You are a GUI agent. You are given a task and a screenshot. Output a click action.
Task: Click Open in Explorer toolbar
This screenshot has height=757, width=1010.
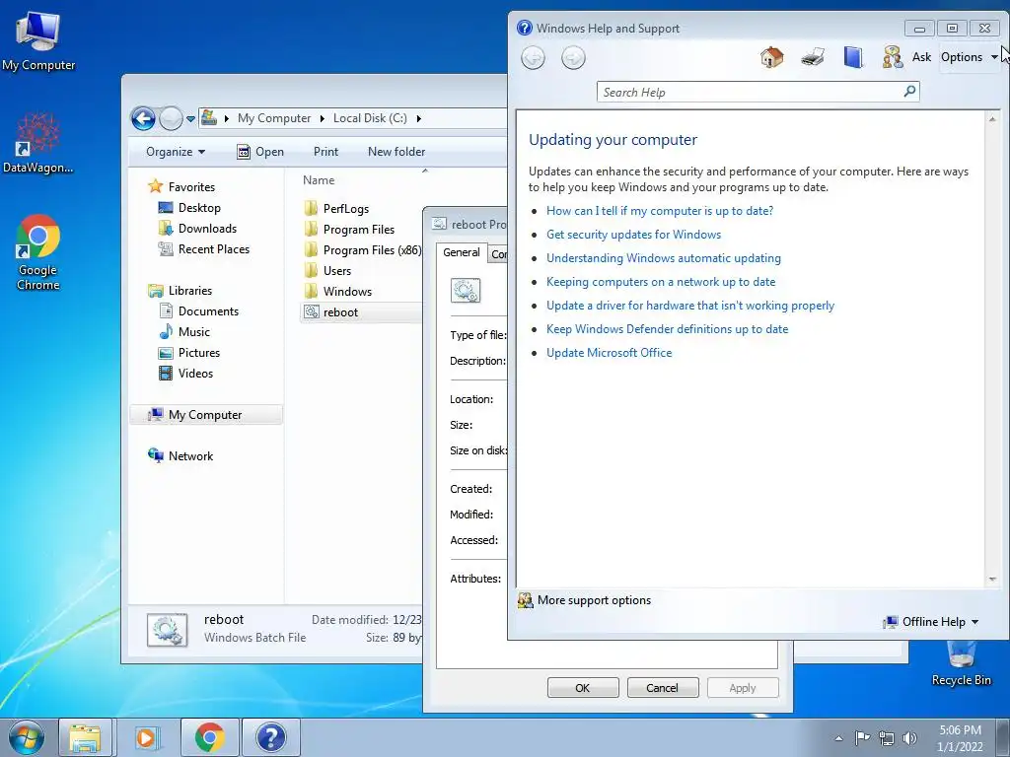[260, 151]
